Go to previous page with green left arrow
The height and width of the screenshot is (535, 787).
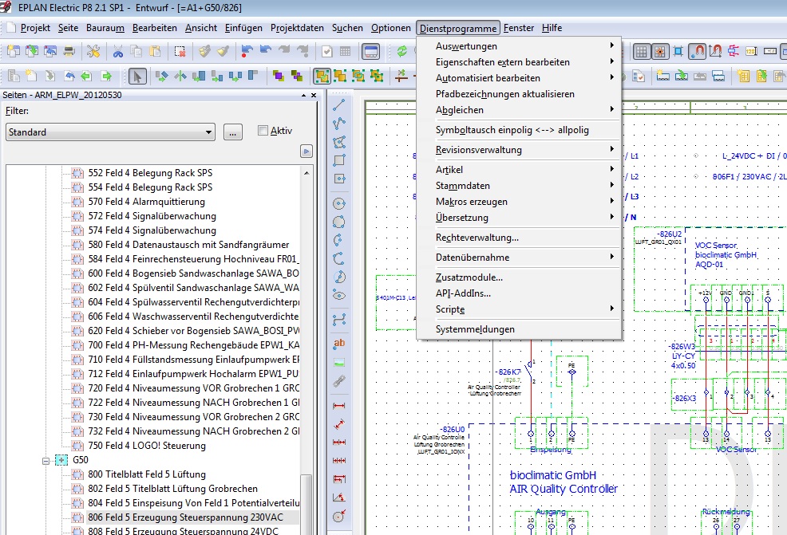[x=86, y=77]
